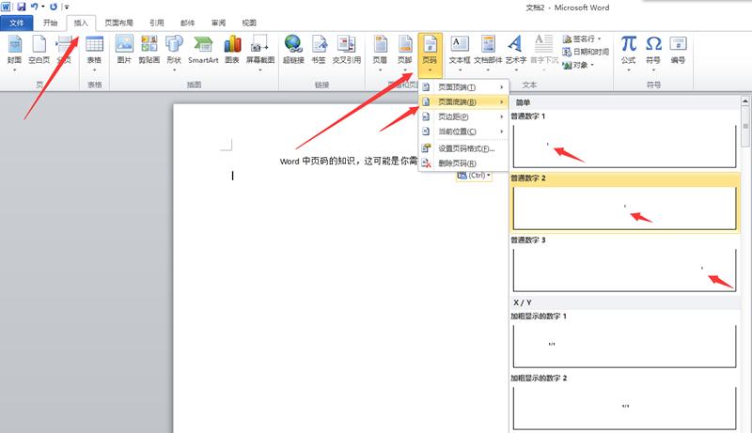Save the document from quick access toolbar
Image resolution: width=752 pixels, height=433 pixels.
[21, 8]
